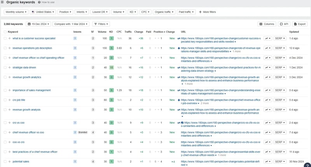Sort by Traffic column header

[128, 32]
